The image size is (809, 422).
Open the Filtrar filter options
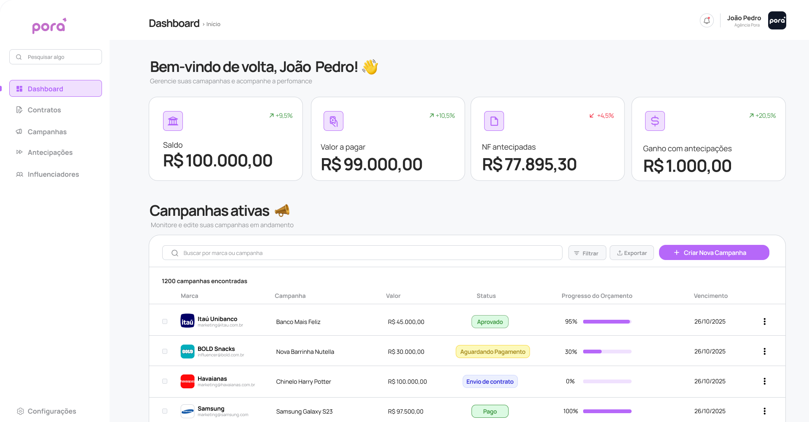point(587,253)
